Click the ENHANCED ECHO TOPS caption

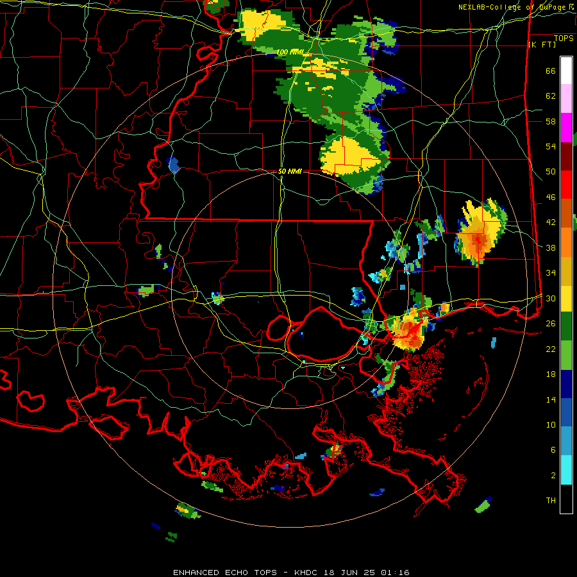coord(225,573)
